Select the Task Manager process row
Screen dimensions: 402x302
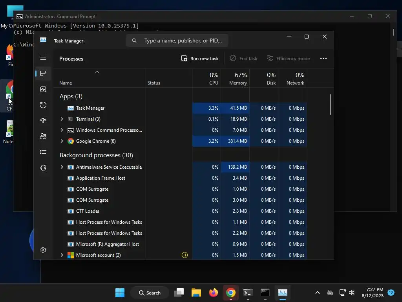click(180, 108)
